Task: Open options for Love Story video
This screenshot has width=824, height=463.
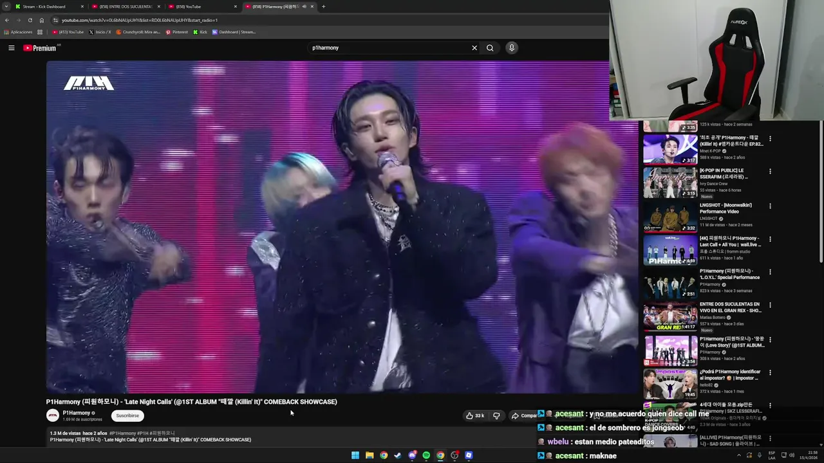Action: pos(770,340)
